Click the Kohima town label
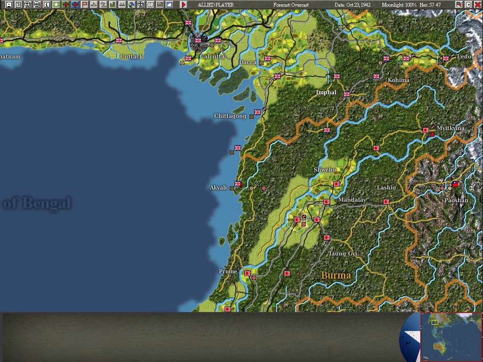The image size is (483, 362). click(x=398, y=80)
